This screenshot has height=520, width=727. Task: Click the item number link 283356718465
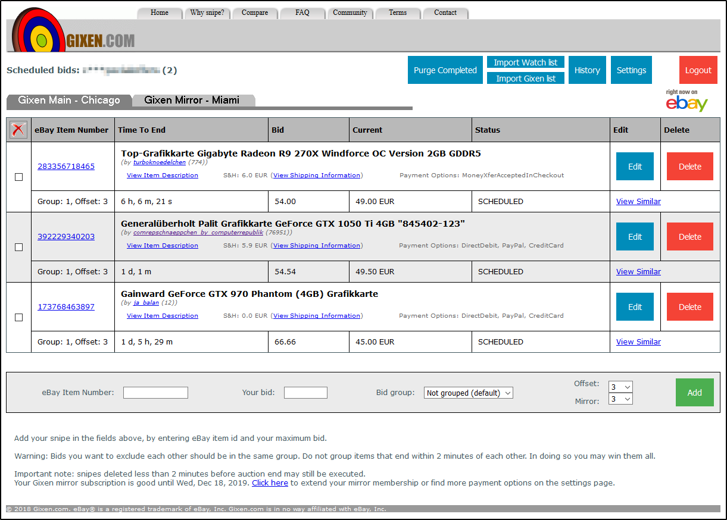[x=66, y=166]
